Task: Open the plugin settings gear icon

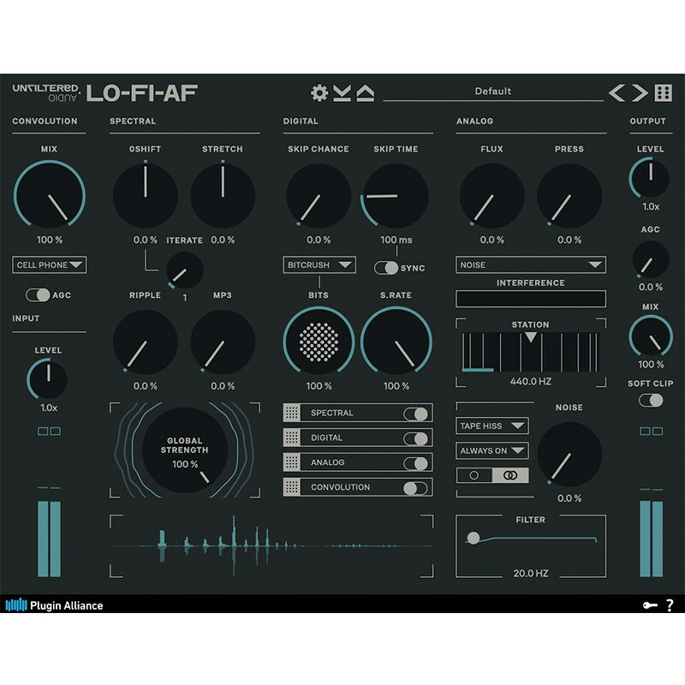Action: pyautogui.click(x=319, y=91)
